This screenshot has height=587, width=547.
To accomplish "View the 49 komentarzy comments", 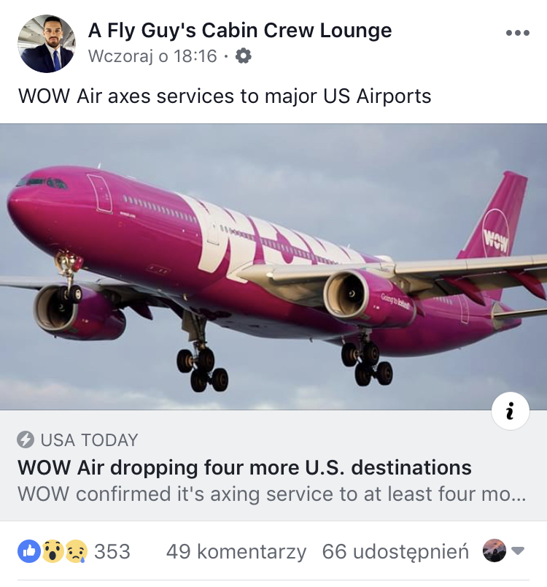I will (236, 552).
